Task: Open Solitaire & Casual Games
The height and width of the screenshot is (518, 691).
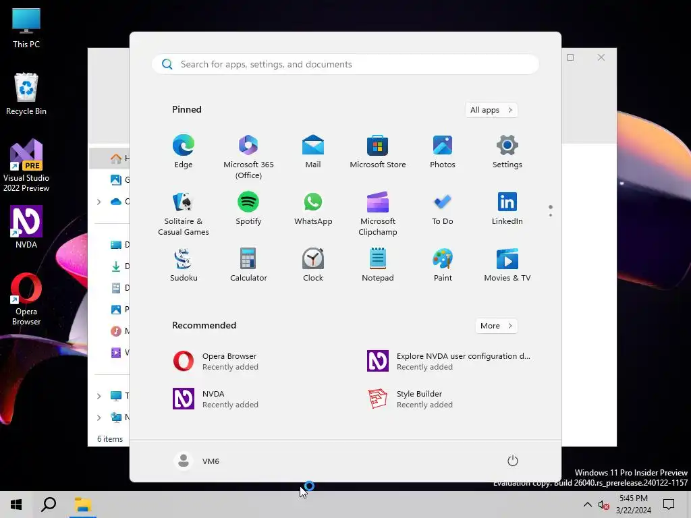Action: tap(184, 214)
